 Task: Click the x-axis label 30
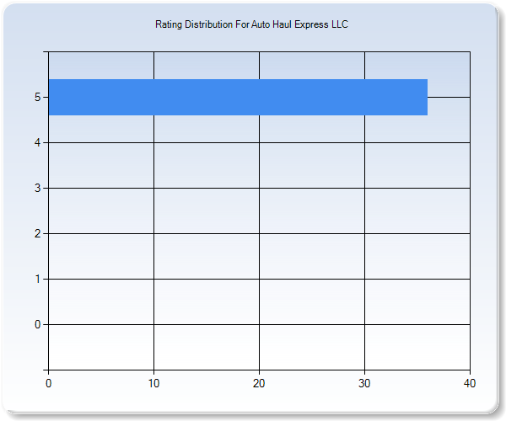(x=364, y=383)
